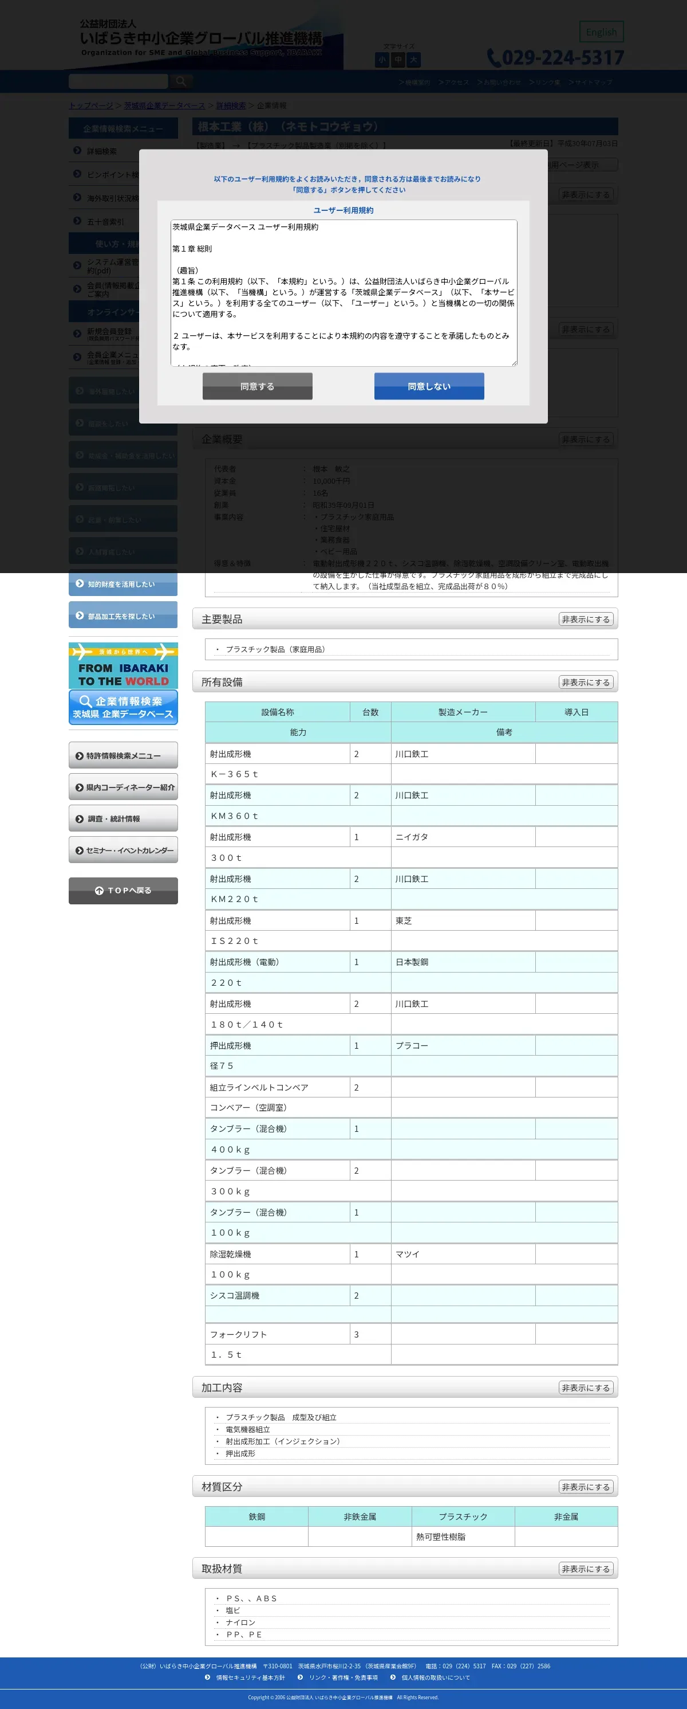Click arrow icon on 調査・統計情報
Screen dimensions: 687x1709
click(80, 818)
